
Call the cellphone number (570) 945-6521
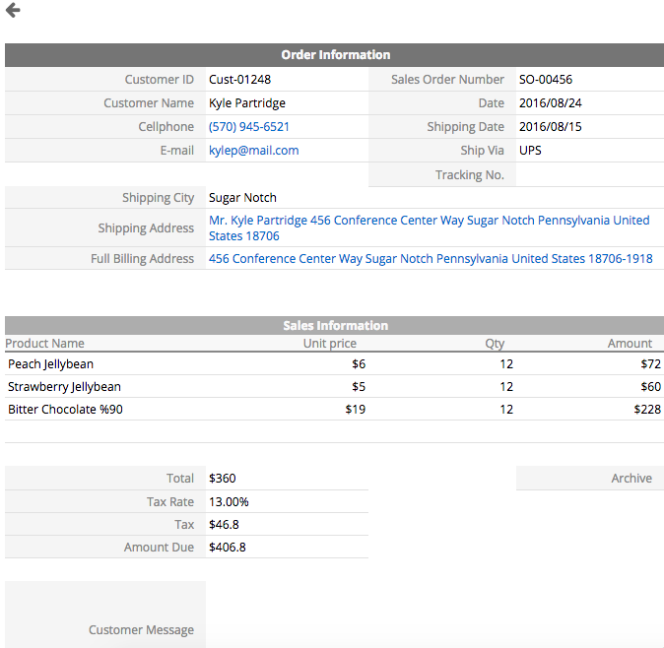coord(248,127)
